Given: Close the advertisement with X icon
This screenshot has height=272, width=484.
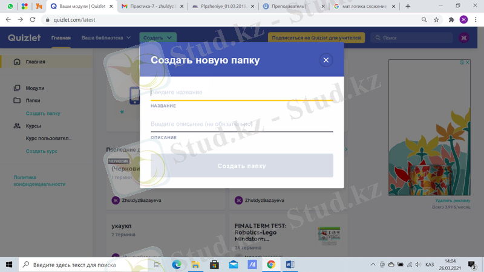Looking at the screenshot, I should pyautogui.click(x=468, y=62).
